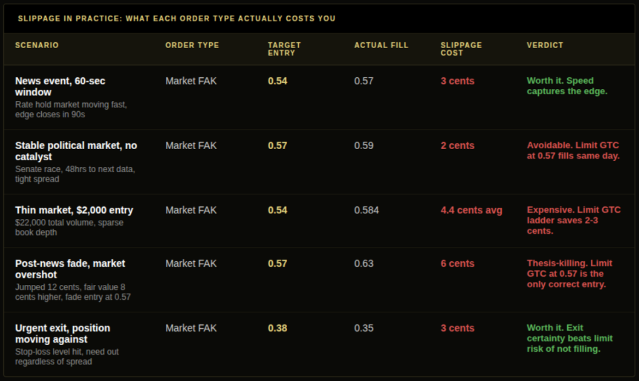Select the 'News event, 60-sec window' scenario
Viewport: 639px width, 381px height.
61,86
